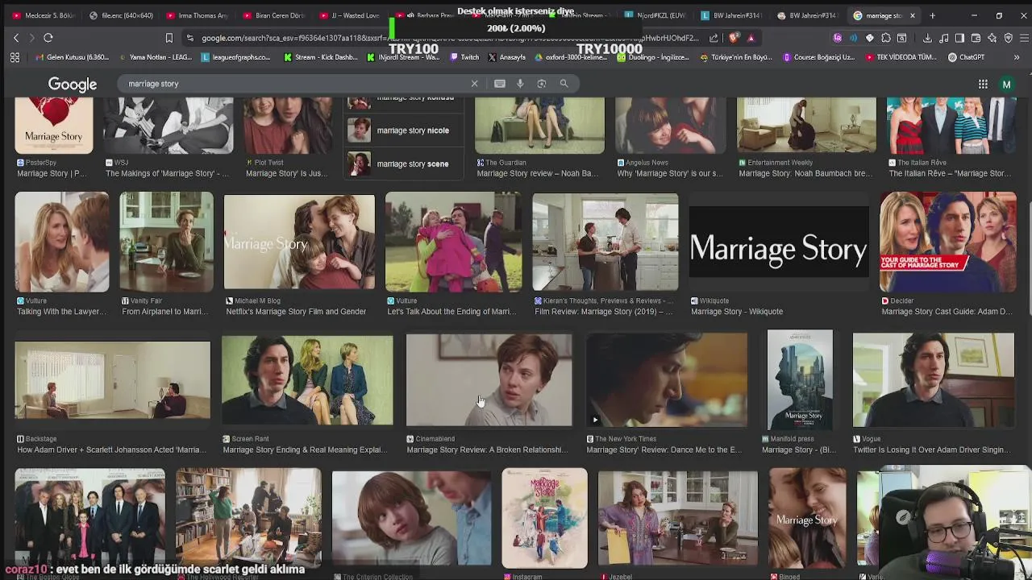This screenshot has width=1032, height=580.
Task: Switch to file.enc (640×640) tab
Action: point(121,15)
